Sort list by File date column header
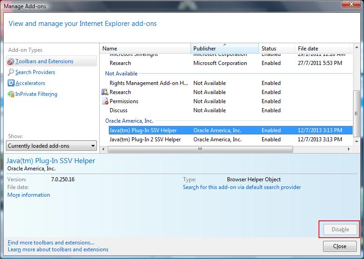364x259 pixels. point(322,49)
